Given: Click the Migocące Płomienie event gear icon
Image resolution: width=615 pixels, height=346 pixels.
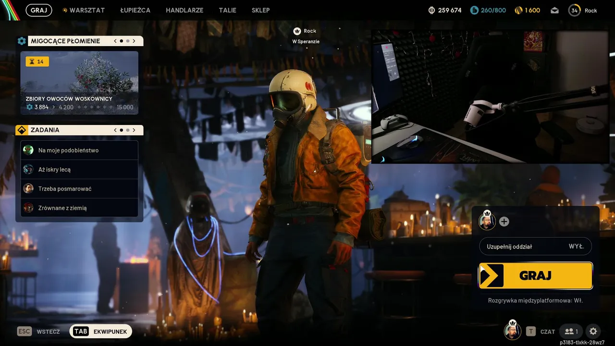Looking at the screenshot, I should (x=22, y=41).
